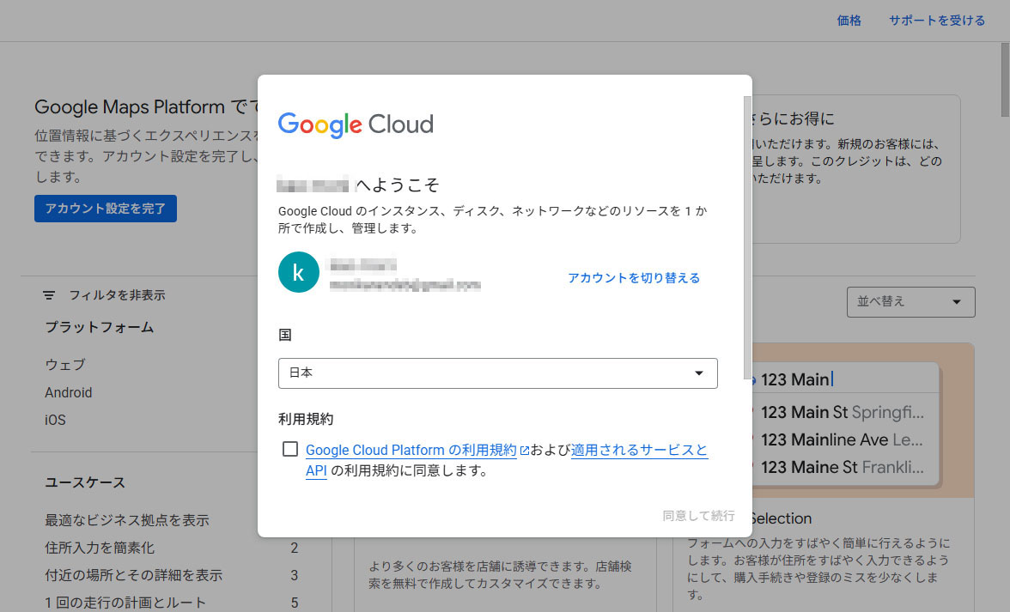The image size is (1010, 612).
Task: Click the 123 Main address input preview
Action: tap(842, 379)
